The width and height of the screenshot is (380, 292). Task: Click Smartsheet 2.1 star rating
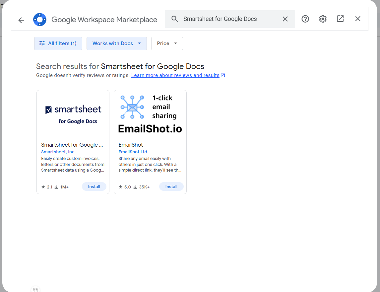(x=47, y=187)
